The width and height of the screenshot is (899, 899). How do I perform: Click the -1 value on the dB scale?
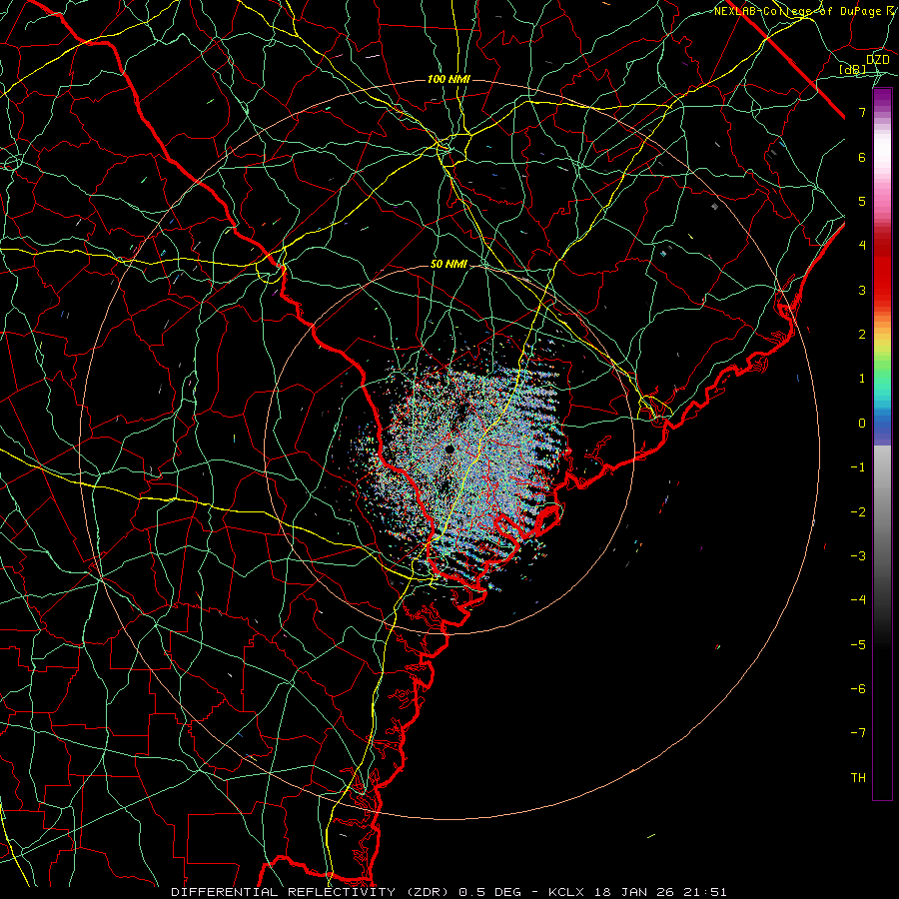858,467
